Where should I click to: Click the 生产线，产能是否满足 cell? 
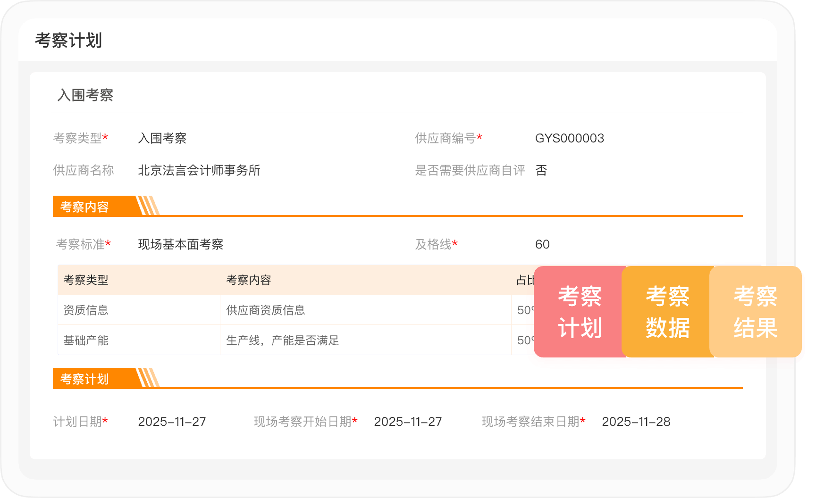[282, 340]
